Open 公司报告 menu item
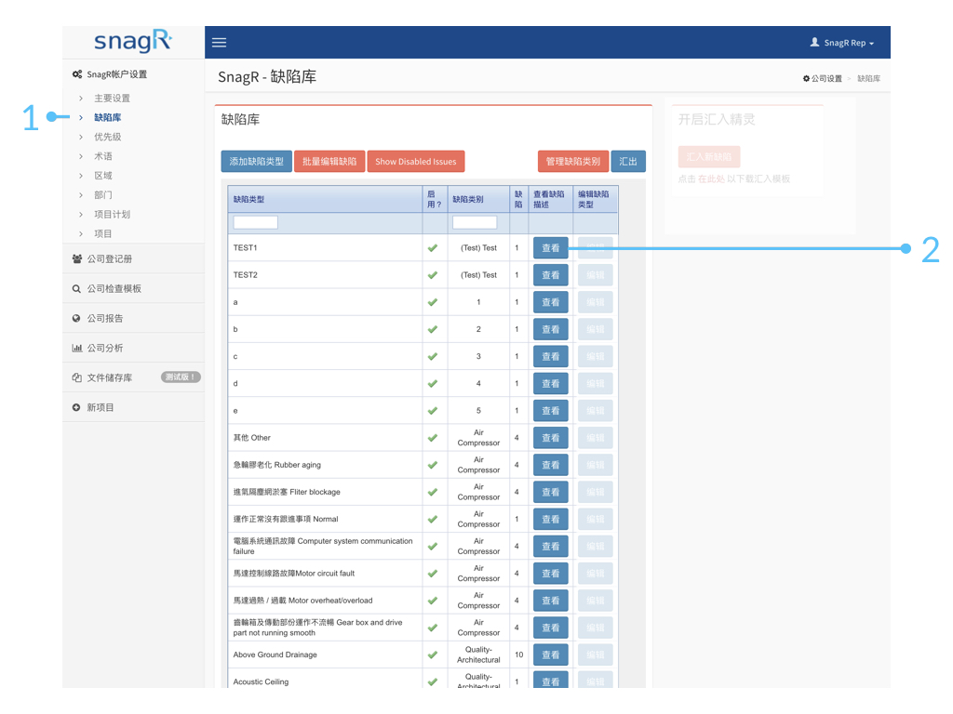The width and height of the screenshot is (953, 714). tap(133, 318)
